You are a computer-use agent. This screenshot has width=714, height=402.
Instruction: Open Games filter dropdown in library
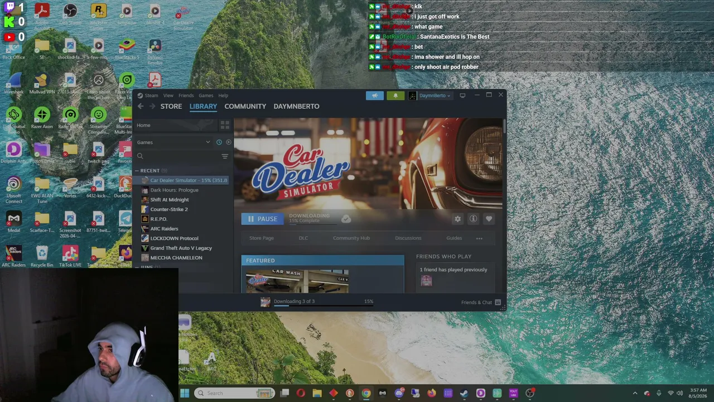173,142
